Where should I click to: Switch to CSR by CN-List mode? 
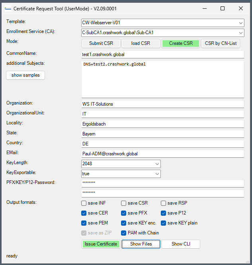(x=221, y=43)
